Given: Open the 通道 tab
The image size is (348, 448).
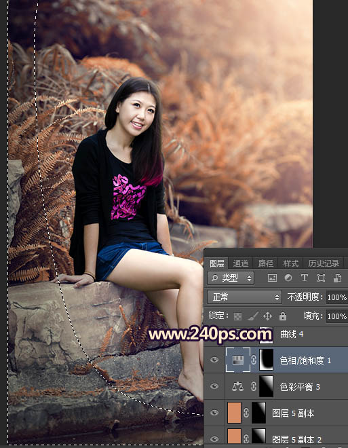Looking at the screenshot, I should pos(240,263).
